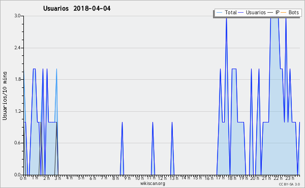Click the '16 h' x-axis label
This screenshot has width=305, height=188.
click(209, 178)
